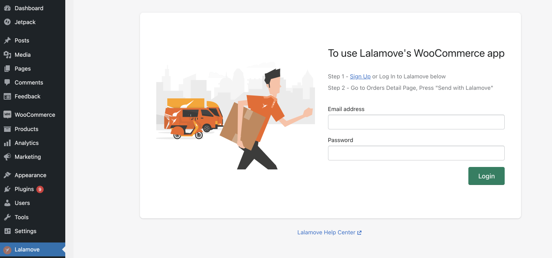This screenshot has height=258, width=552.
Task: Click the Products box icon
Action: (7, 129)
